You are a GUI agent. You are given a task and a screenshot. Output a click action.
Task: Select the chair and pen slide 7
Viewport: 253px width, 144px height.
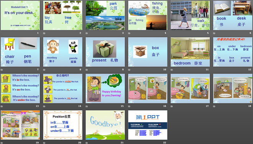(20, 52)
